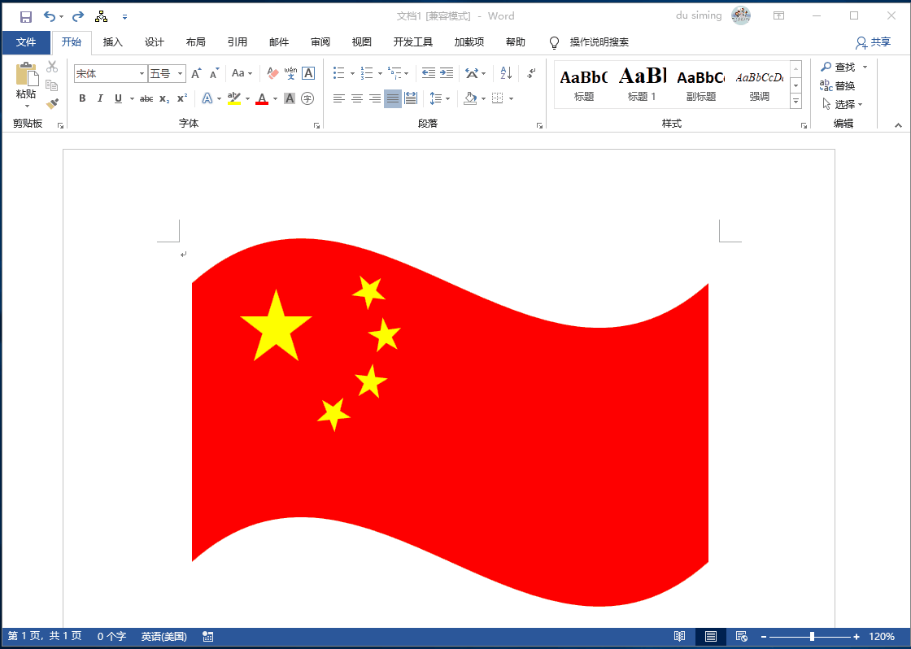Open ribbon display options in title bar
911x649 pixels.
(x=779, y=16)
